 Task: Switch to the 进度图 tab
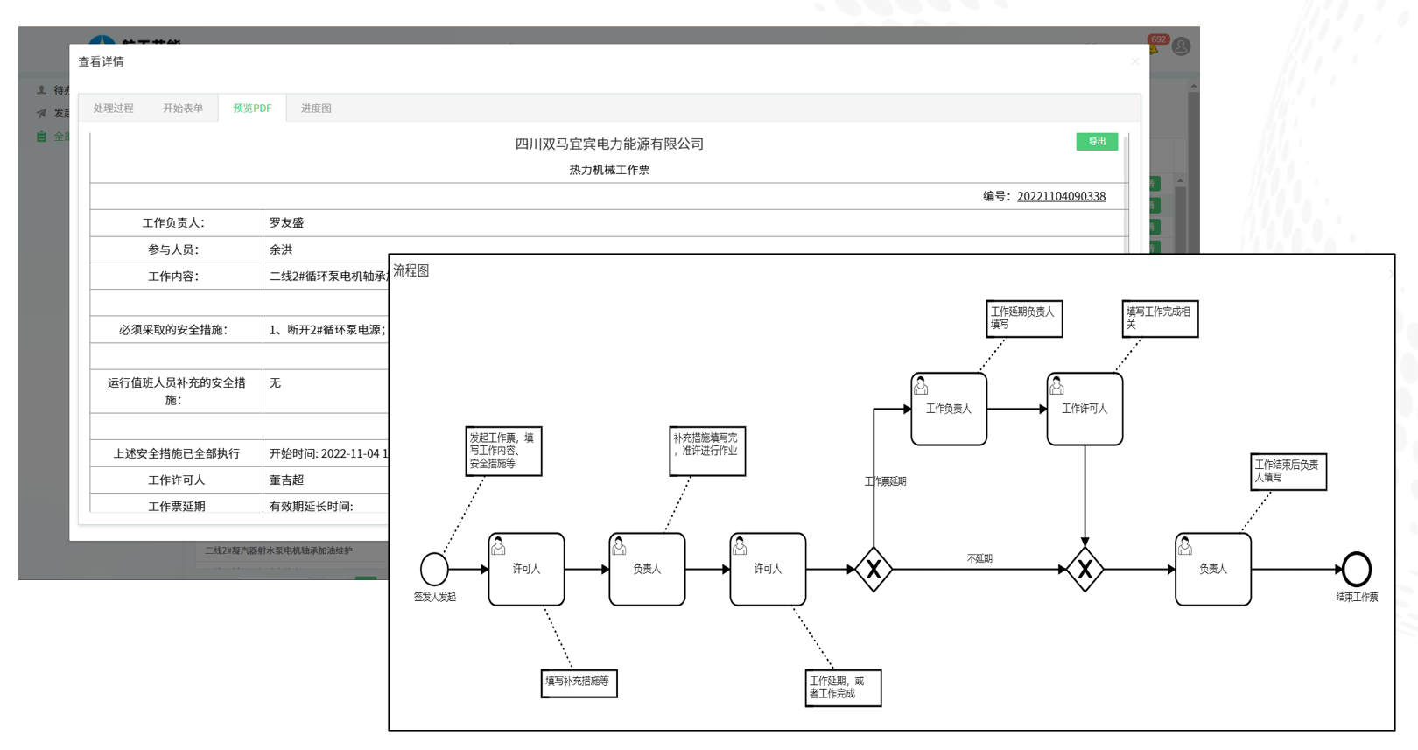point(316,109)
